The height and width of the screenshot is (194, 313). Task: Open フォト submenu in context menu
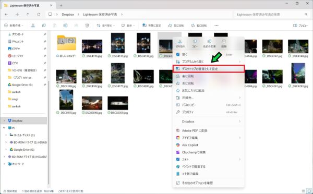pos(209,159)
